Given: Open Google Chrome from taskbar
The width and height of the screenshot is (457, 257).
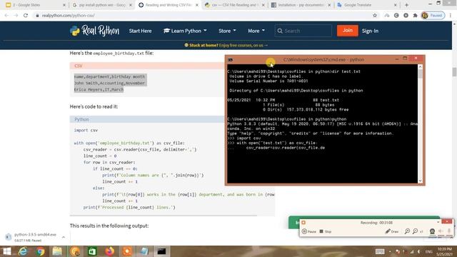Looking at the screenshot, I should coord(40,251).
